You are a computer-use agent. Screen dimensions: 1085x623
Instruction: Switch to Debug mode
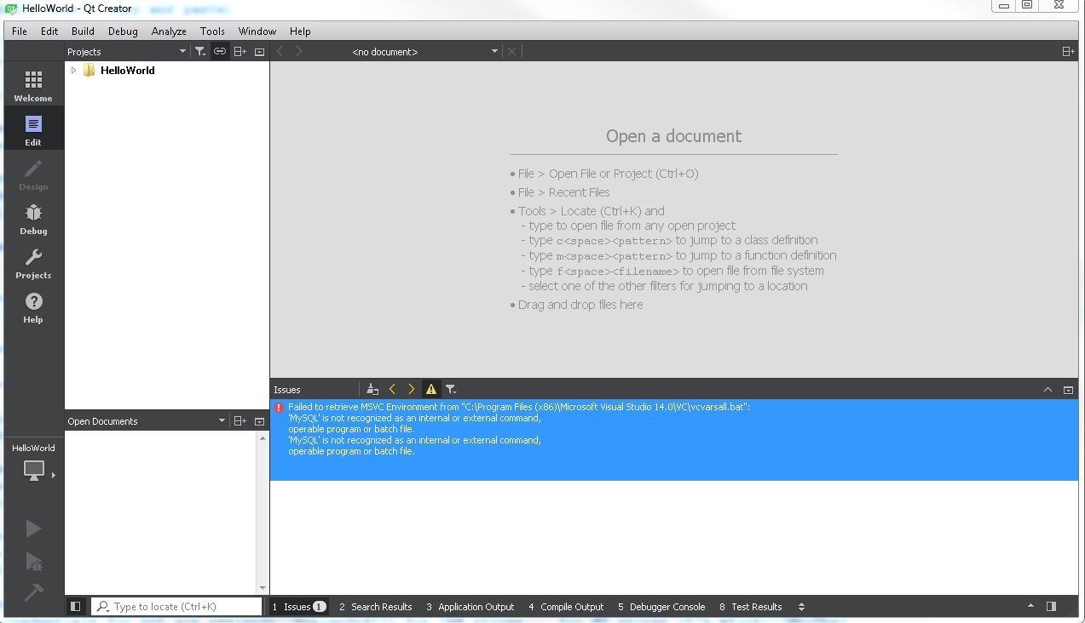click(33, 218)
